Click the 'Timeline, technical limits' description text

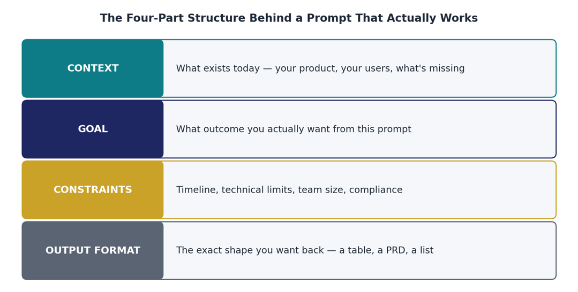pyautogui.click(x=289, y=190)
